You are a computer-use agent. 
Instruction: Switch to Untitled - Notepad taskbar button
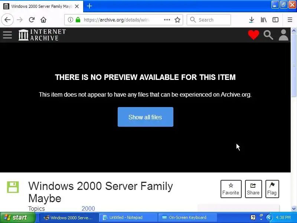(x=128, y=217)
